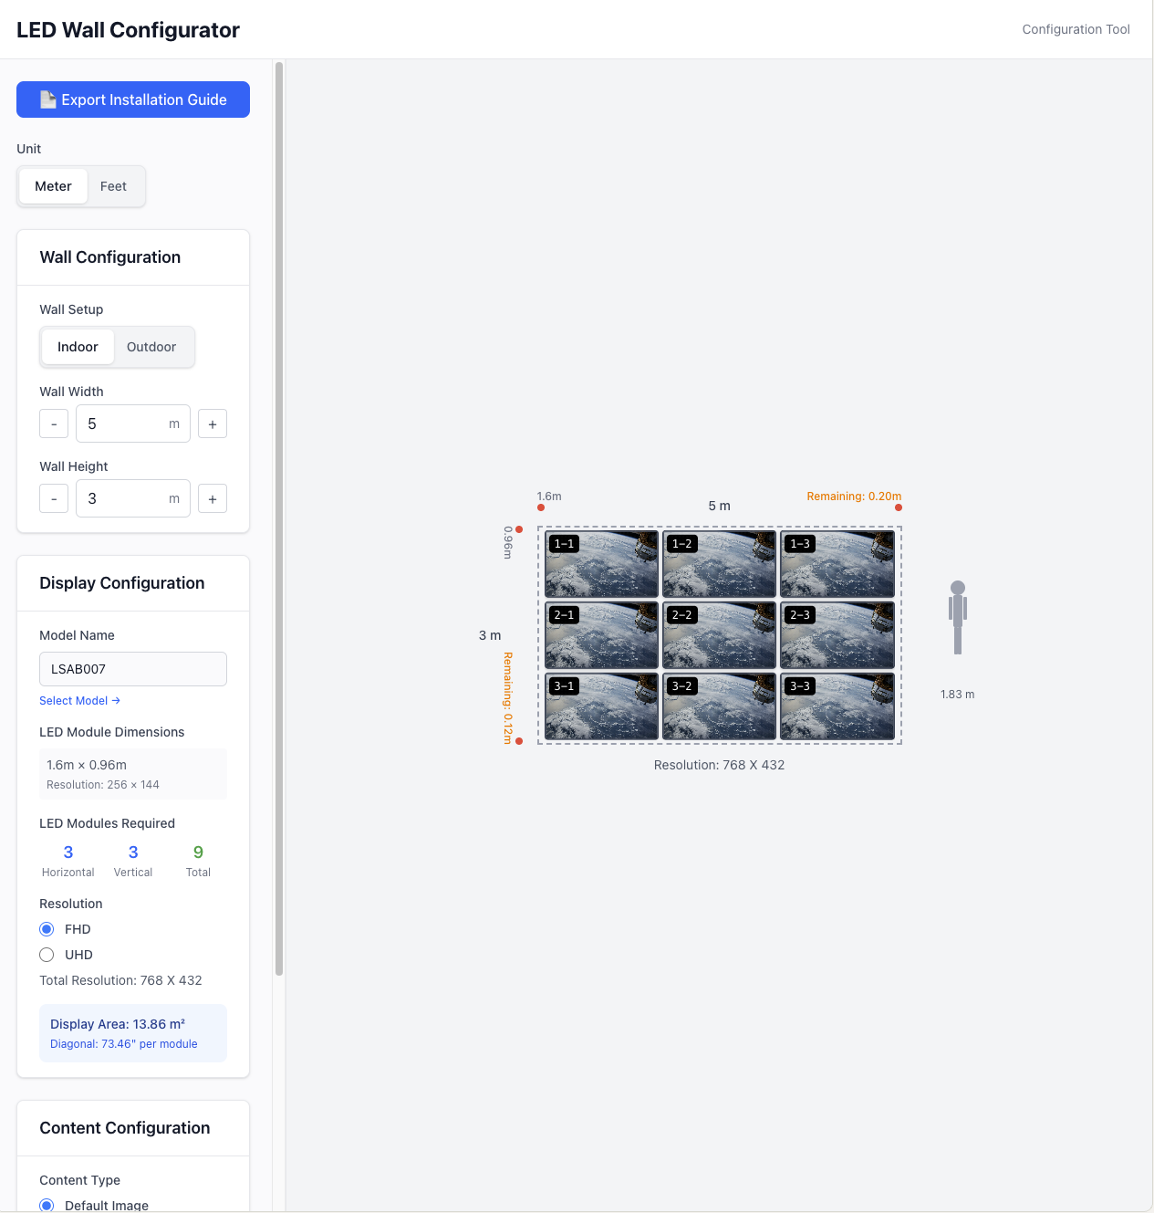
Task: Switch wall setup to Outdoor
Action: 151,347
